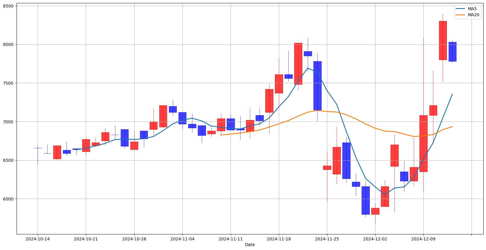This screenshot has height=250, width=486.
Task: Click the 6500 price axis label
Action: 9,160
